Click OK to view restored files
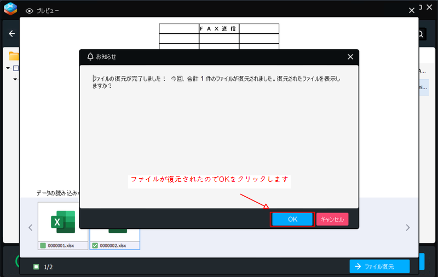Screen dimensions: 438x277 pyautogui.click(x=292, y=219)
